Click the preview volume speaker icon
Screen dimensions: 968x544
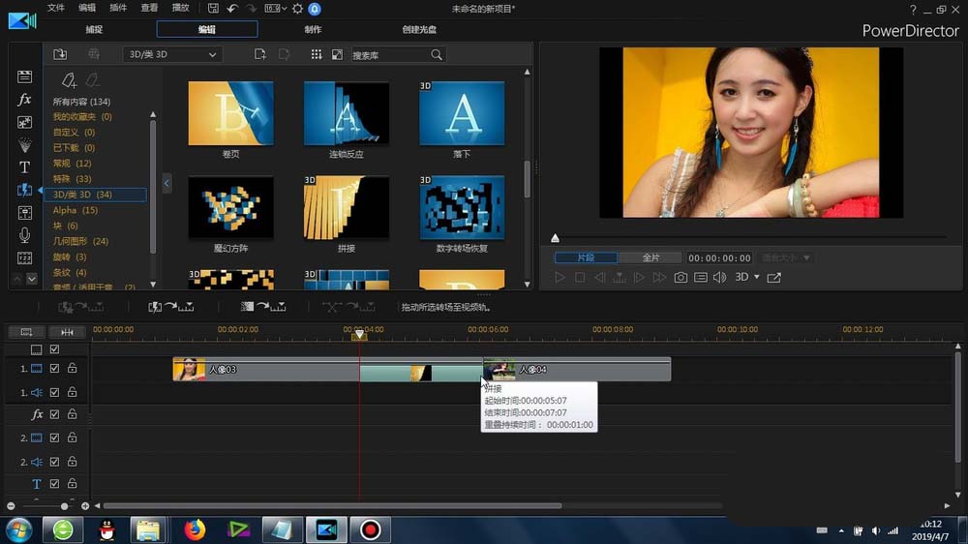(719, 278)
